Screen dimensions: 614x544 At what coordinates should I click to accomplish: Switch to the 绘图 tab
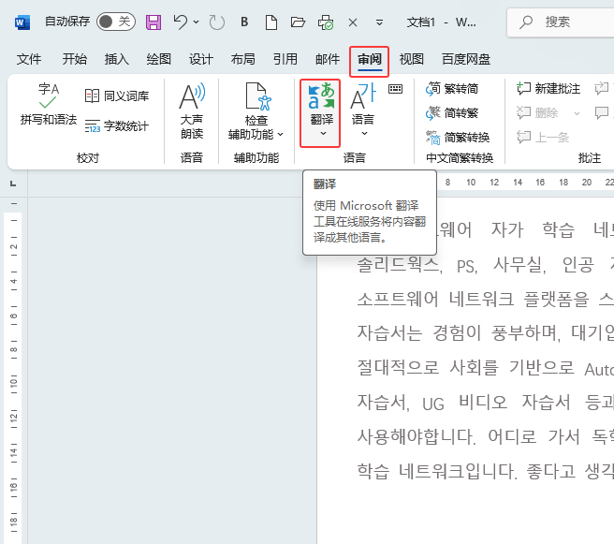click(158, 59)
